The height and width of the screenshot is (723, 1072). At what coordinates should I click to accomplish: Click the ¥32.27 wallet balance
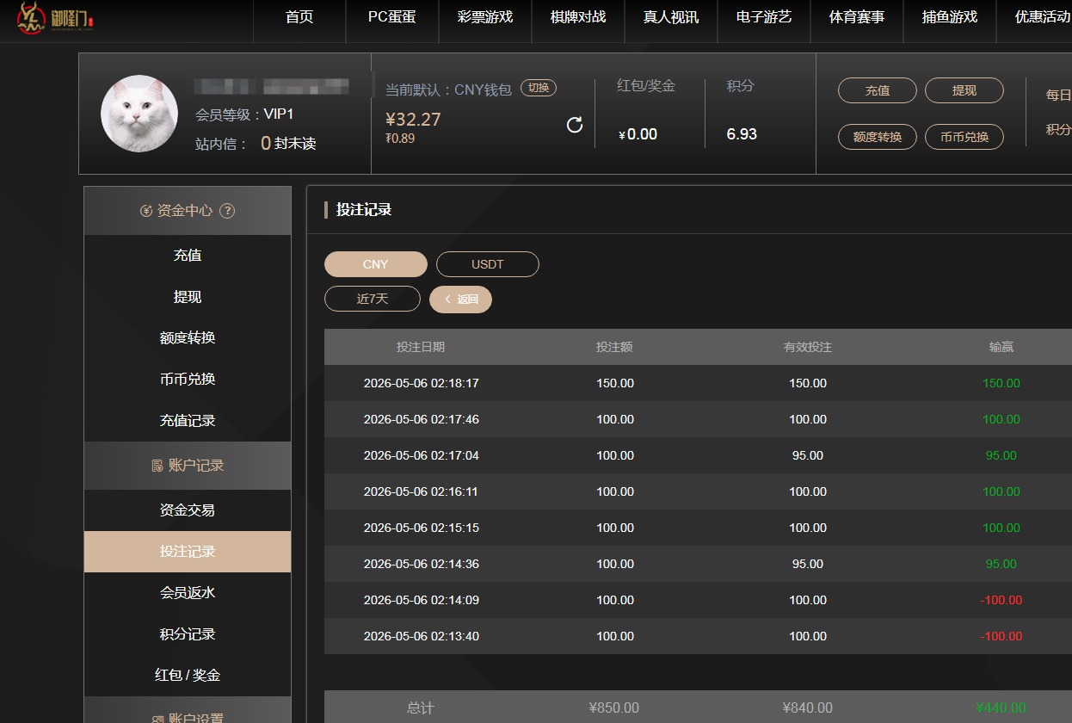(413, 120)
